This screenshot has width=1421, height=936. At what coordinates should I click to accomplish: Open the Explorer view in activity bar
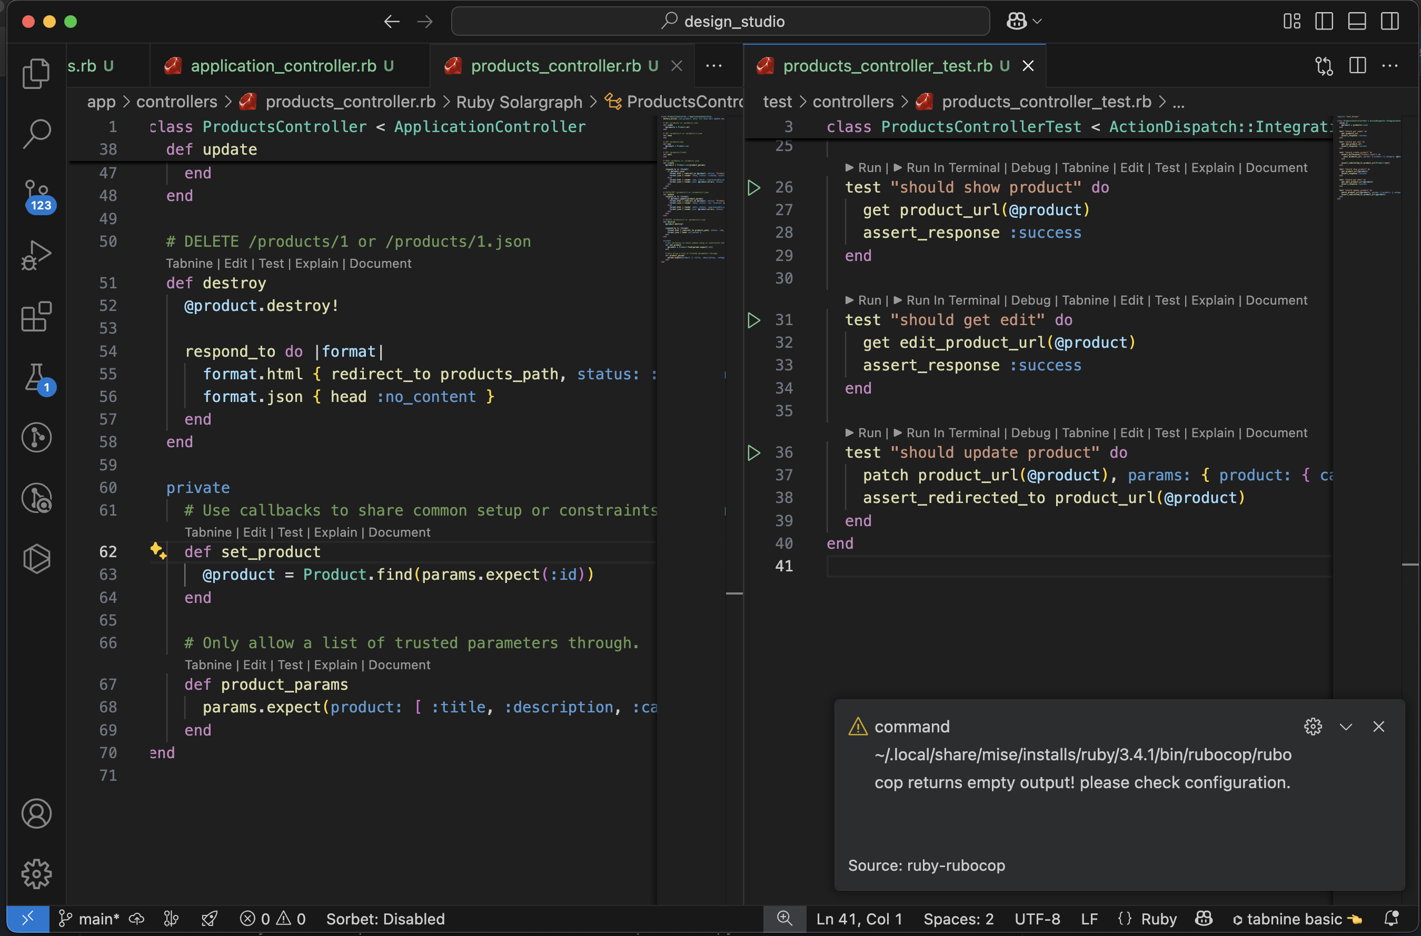[36, 74]
